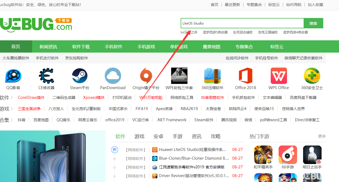Open the 明日之后手 game thumbnail

[312, 154]
